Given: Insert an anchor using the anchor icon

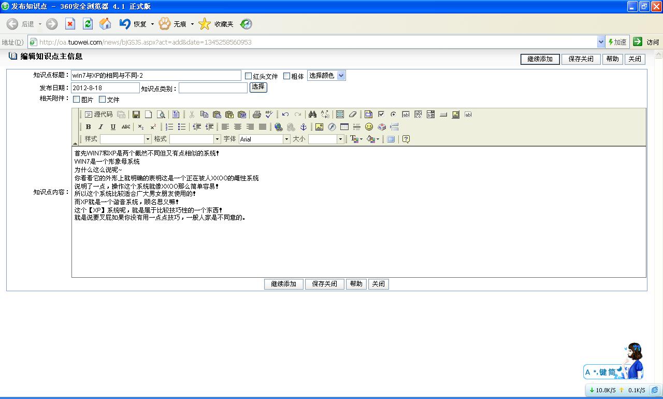Looking at the screenshot, I should pos(304,127).
